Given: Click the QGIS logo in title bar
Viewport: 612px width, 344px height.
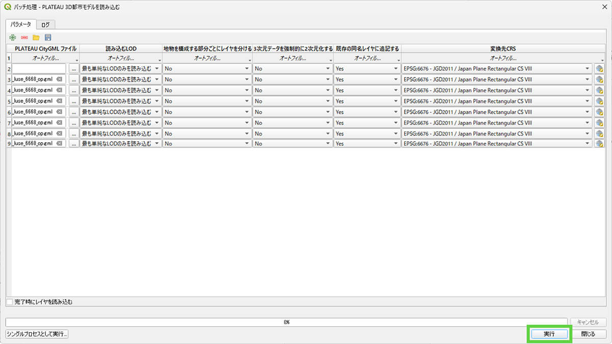Looking at the screenshot, I should coord(8,7).
